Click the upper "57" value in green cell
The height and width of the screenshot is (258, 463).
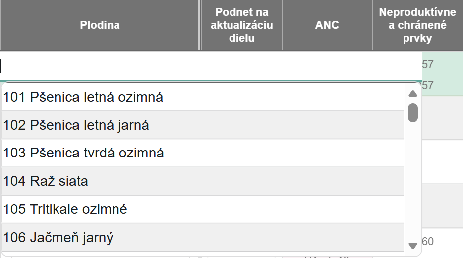point(428,65)
